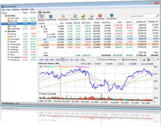Remove the EMA(50) indicator with its red X
Screen dimensions: 161x127
pyautogui.click(x=44, y=66)
